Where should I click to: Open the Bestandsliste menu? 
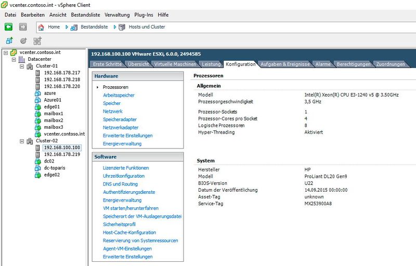[x=85, y=15]
